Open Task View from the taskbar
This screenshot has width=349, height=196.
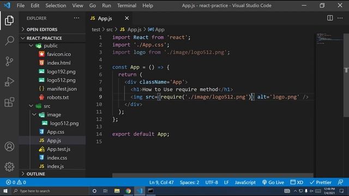pyautogui.click(x=105, y=191)
